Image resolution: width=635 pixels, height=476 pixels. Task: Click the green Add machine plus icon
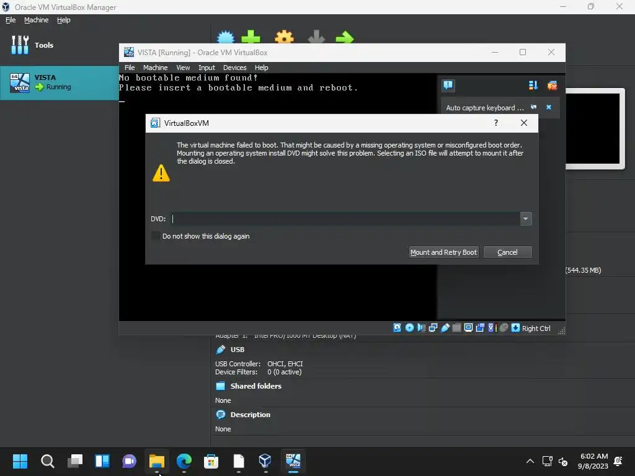pos(251,37)
